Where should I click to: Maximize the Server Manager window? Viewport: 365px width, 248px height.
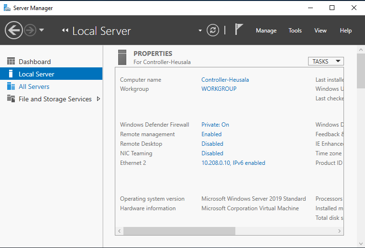point(332,8)
